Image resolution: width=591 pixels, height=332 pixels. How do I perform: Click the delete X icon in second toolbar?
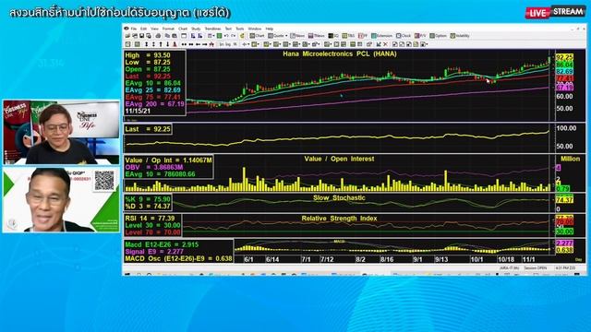pyautogui.click(x=385, y=44)
